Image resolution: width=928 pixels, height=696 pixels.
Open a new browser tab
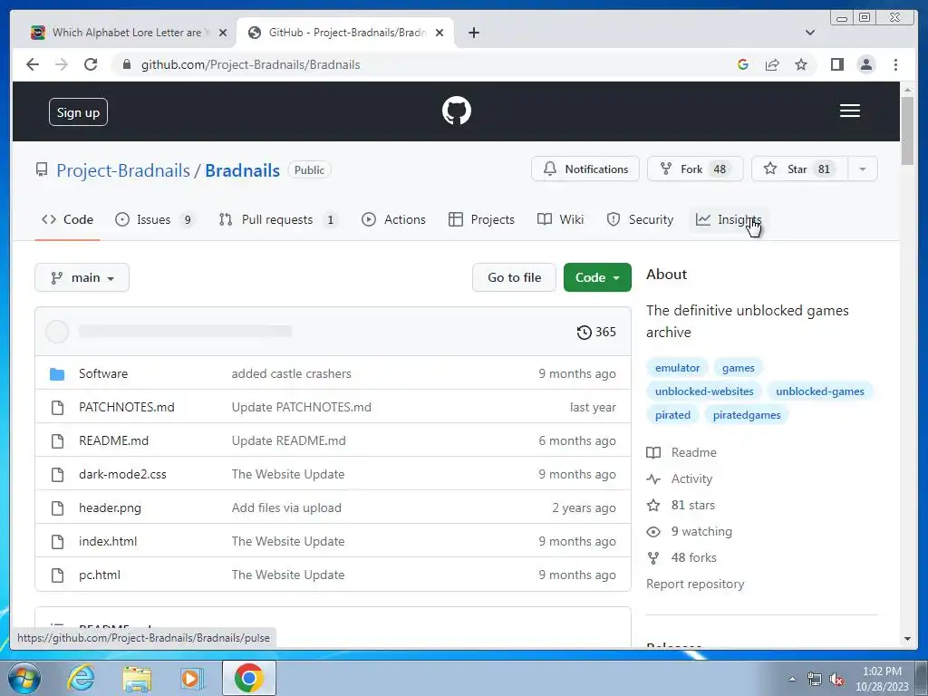(x=473, y=33)
